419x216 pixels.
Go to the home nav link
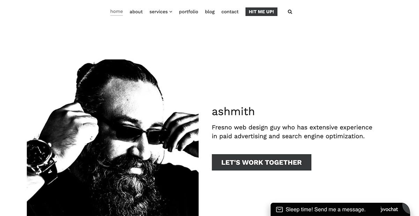pos(117,12)
